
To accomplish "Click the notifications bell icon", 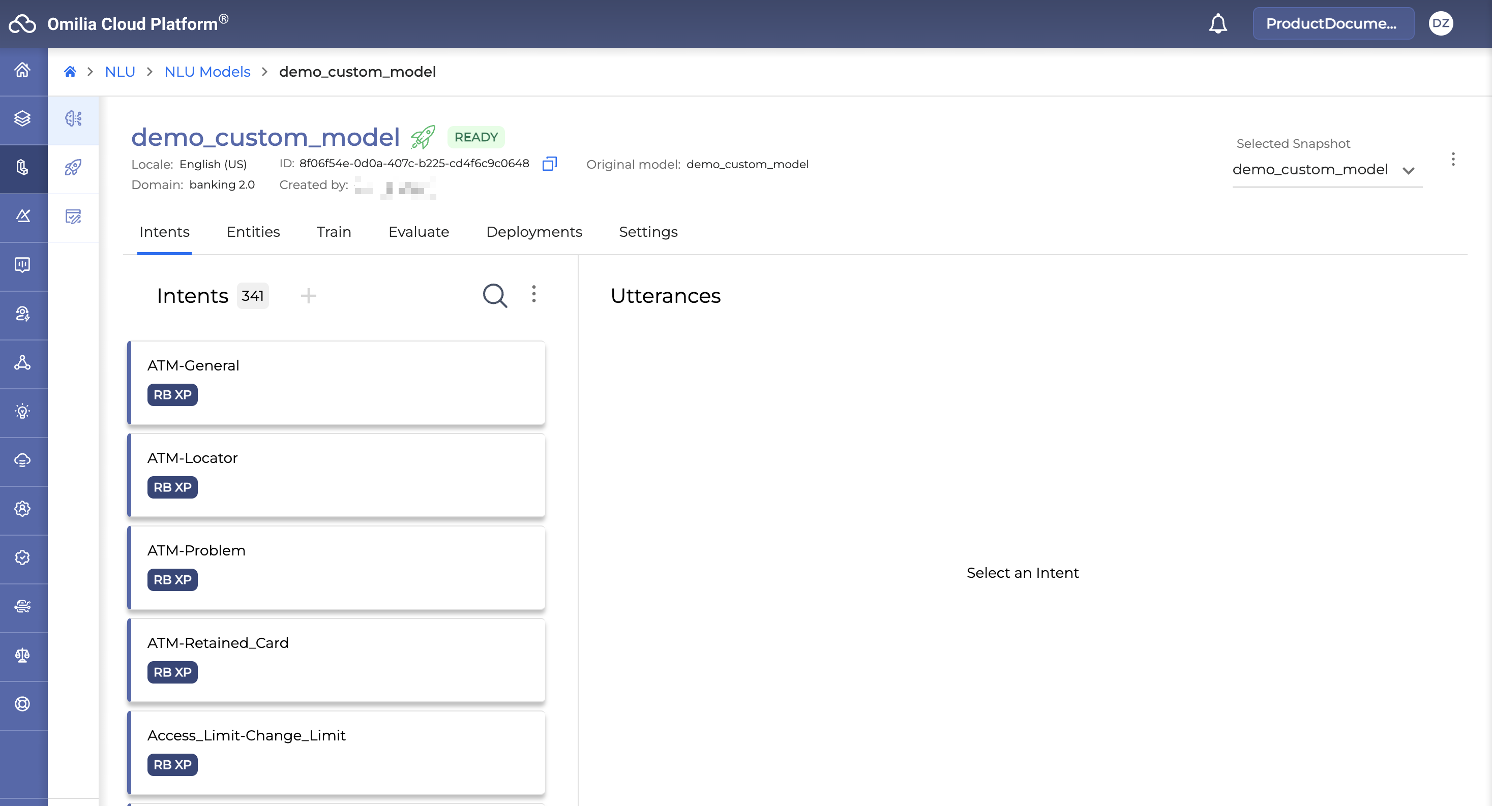I will pos(1217,24).
